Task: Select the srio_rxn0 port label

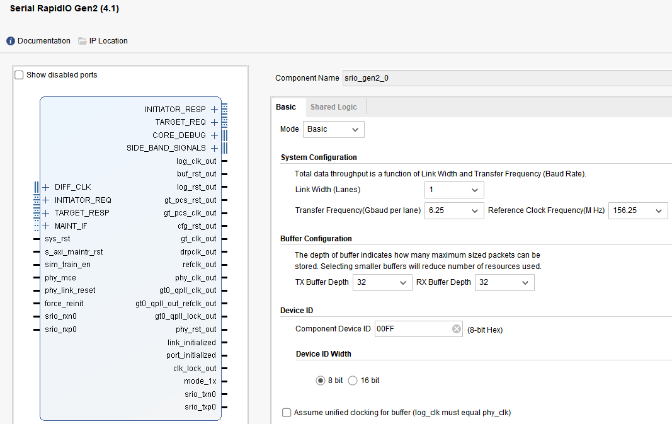Action: coord(60,316)
